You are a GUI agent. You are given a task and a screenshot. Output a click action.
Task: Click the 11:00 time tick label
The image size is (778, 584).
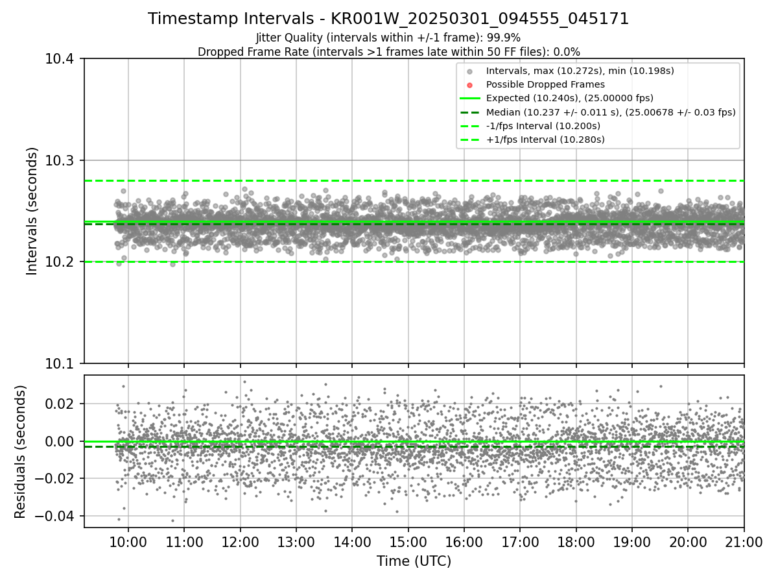coord(184,541)
